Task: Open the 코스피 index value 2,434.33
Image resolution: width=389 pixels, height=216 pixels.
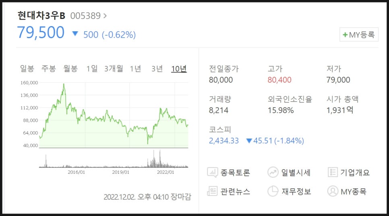Action: [x=223, y=141]
